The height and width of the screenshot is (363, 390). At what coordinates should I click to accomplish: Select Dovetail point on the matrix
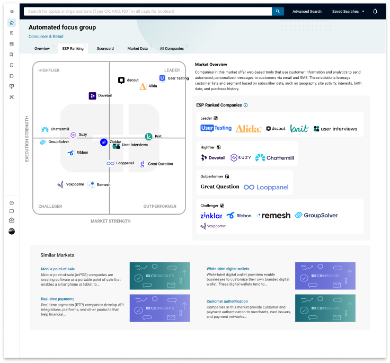(x=92, y=95)
